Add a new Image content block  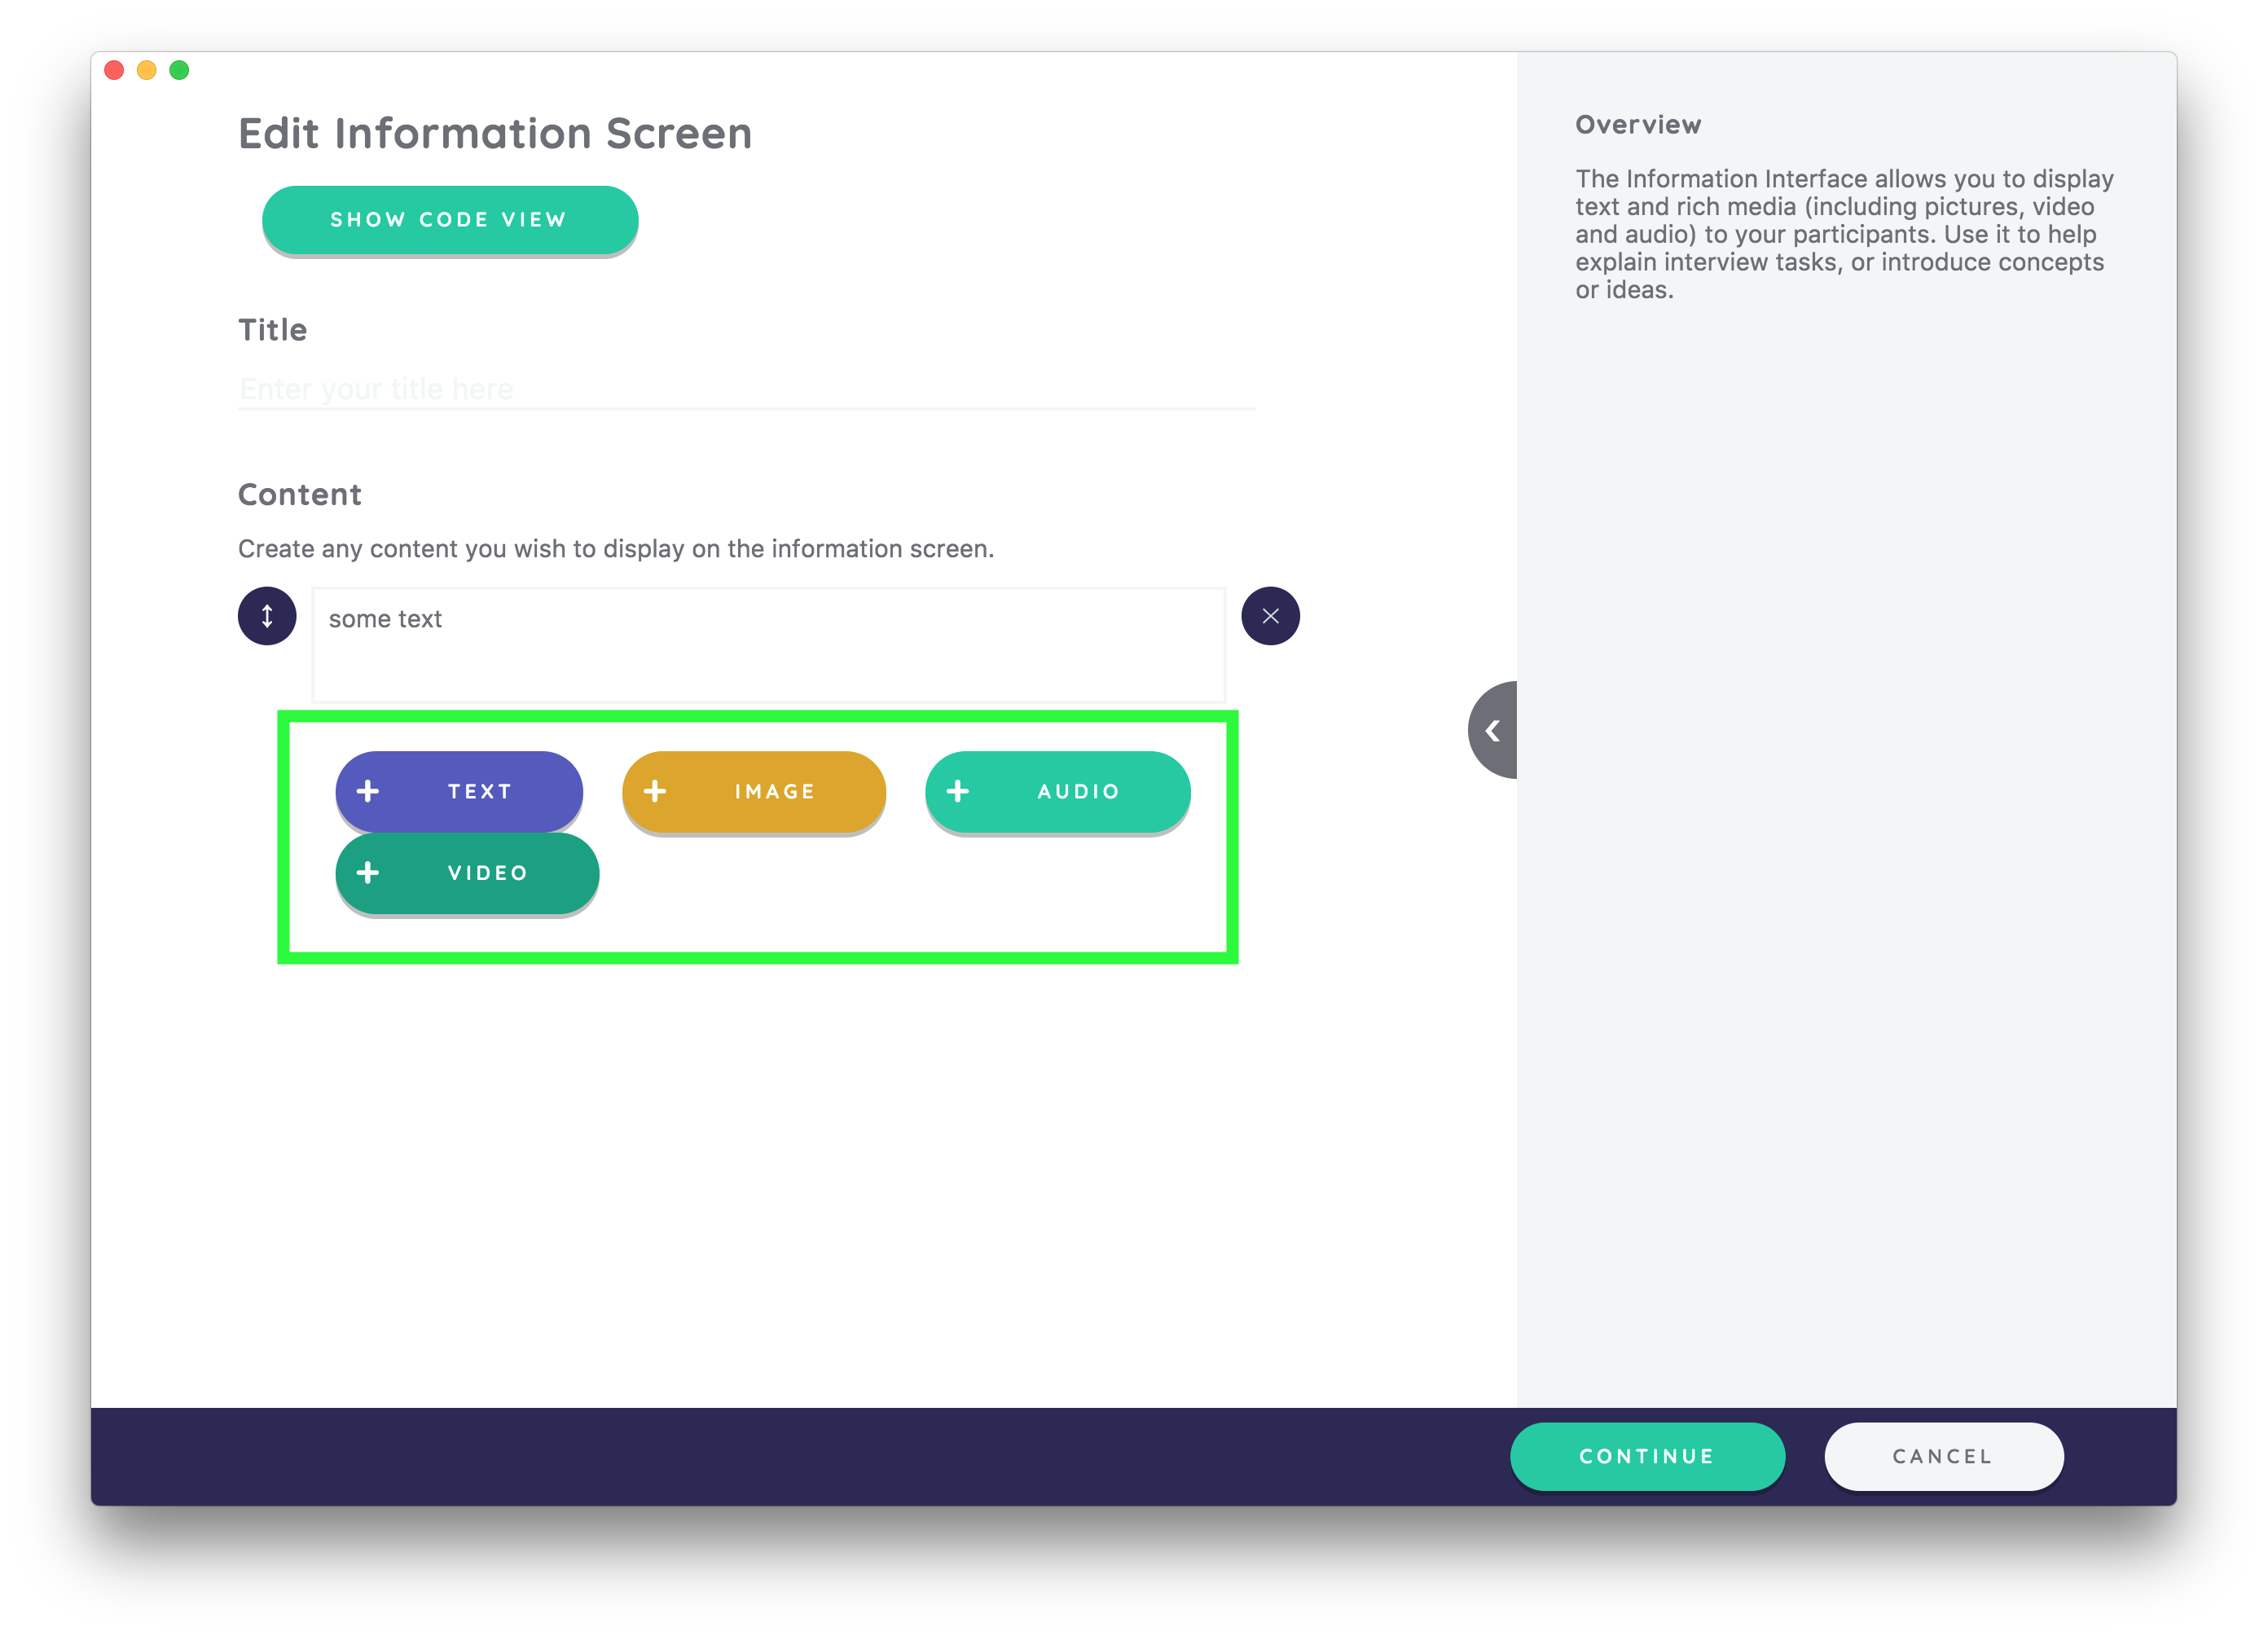[x=754, y=791]
